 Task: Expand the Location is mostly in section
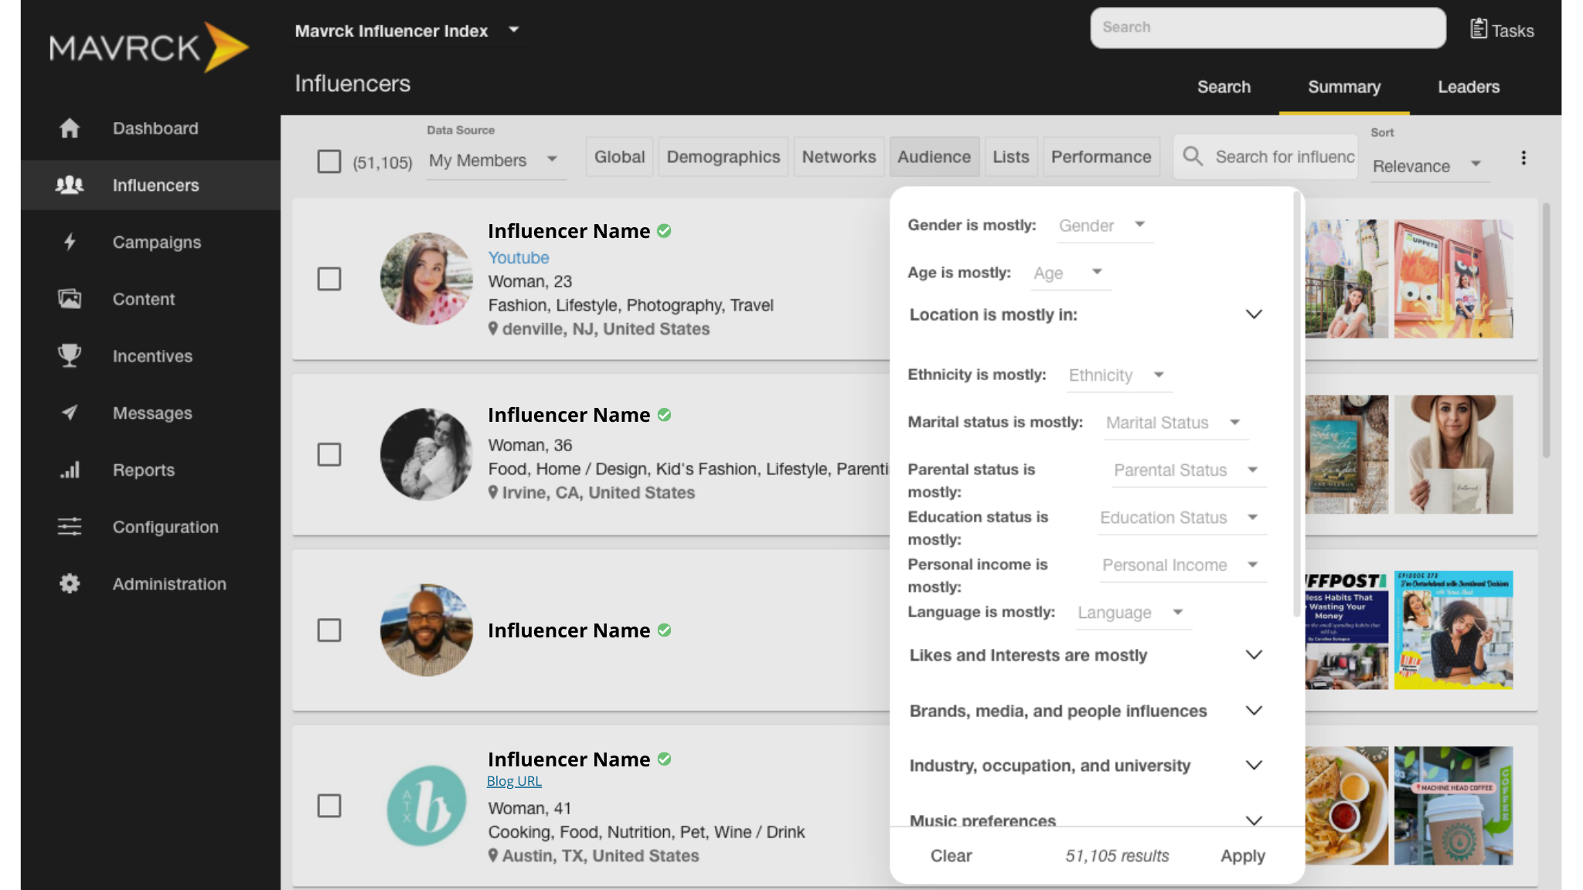click(x=1253, y=314)
